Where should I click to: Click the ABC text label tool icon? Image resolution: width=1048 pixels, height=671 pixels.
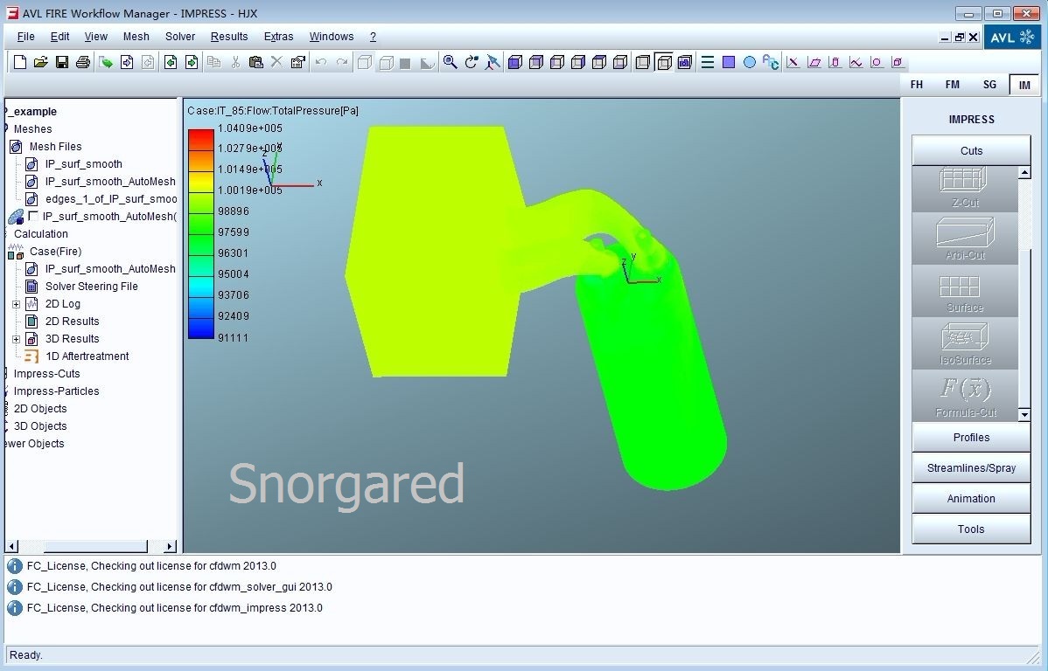pos(771,62)
